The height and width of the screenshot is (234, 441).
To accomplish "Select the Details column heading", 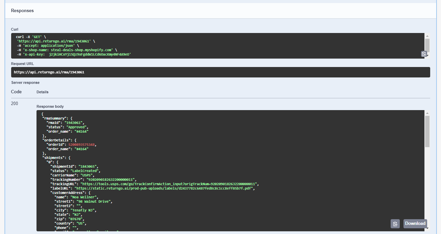I will click(x=42, y=92).
